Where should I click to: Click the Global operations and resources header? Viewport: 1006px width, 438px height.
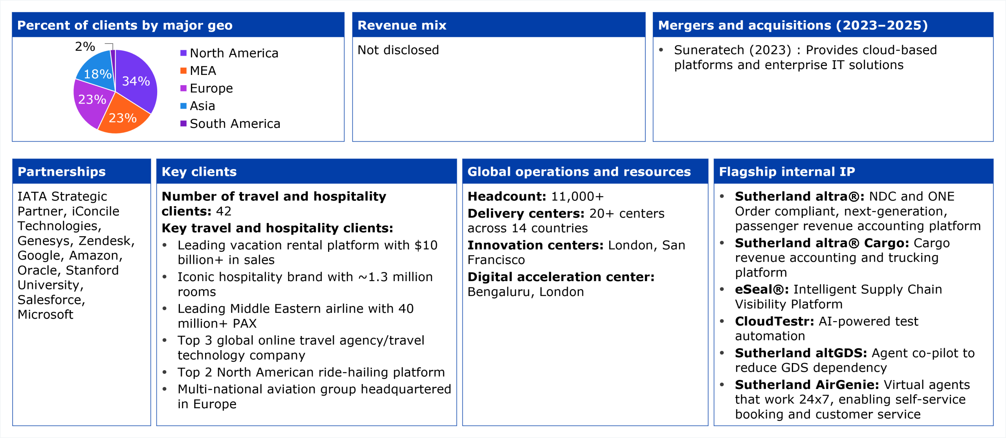[x=578, y=171]
